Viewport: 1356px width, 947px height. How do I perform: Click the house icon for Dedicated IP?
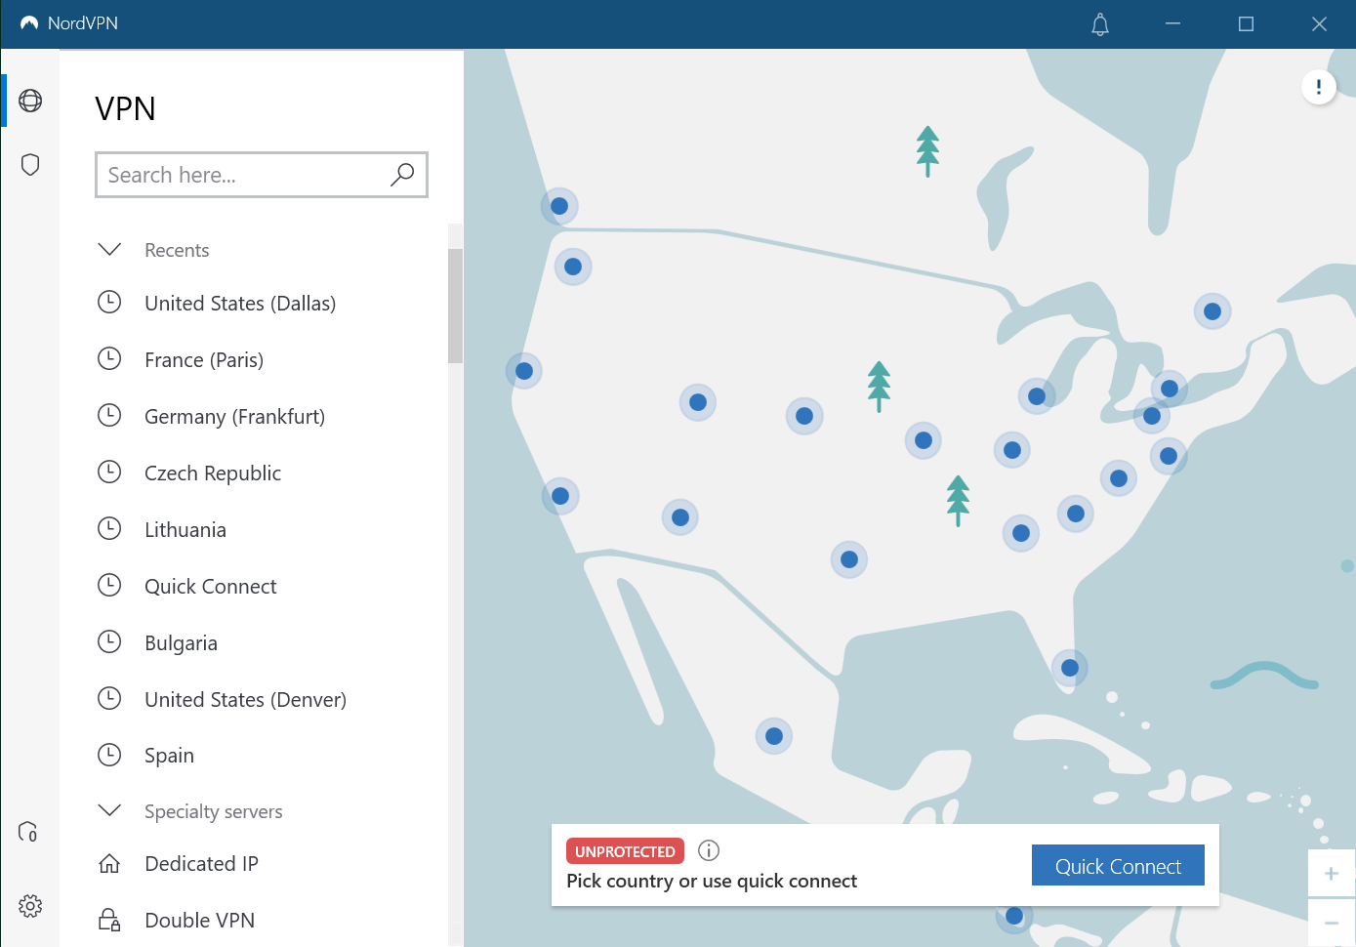109,864
